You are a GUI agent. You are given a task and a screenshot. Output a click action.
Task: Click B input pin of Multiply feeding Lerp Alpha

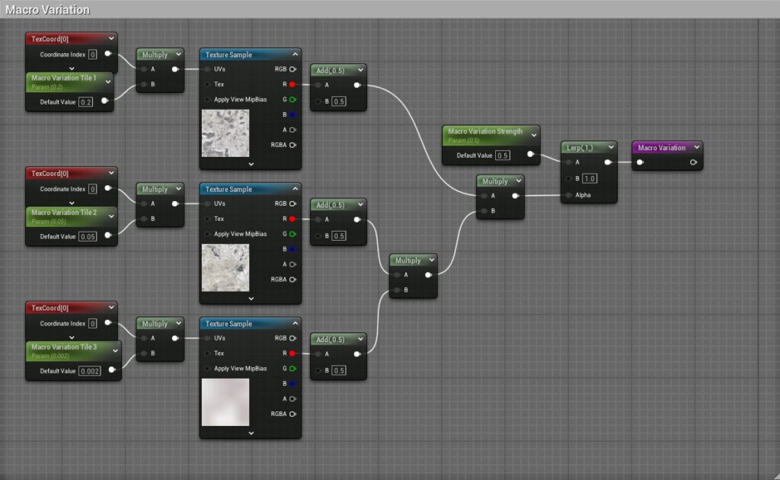click(484, 211)
